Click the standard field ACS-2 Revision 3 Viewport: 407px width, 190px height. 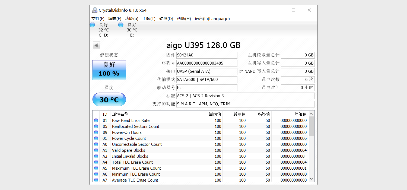(x=246, y=96)
